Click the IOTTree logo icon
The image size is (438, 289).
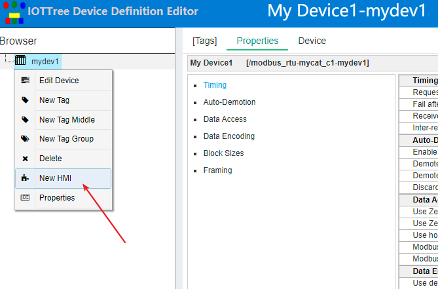tap(14, 12)
